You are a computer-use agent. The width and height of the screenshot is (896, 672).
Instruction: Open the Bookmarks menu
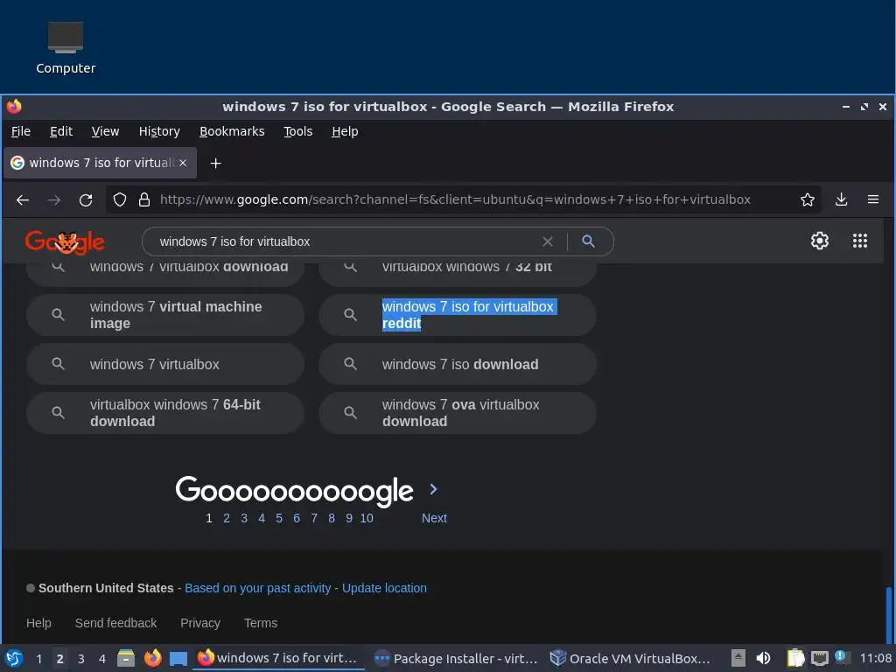click(232, 131)
